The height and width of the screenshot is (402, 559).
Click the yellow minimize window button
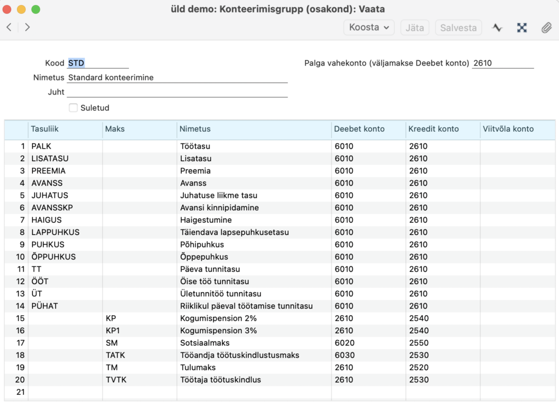point(21,9)
